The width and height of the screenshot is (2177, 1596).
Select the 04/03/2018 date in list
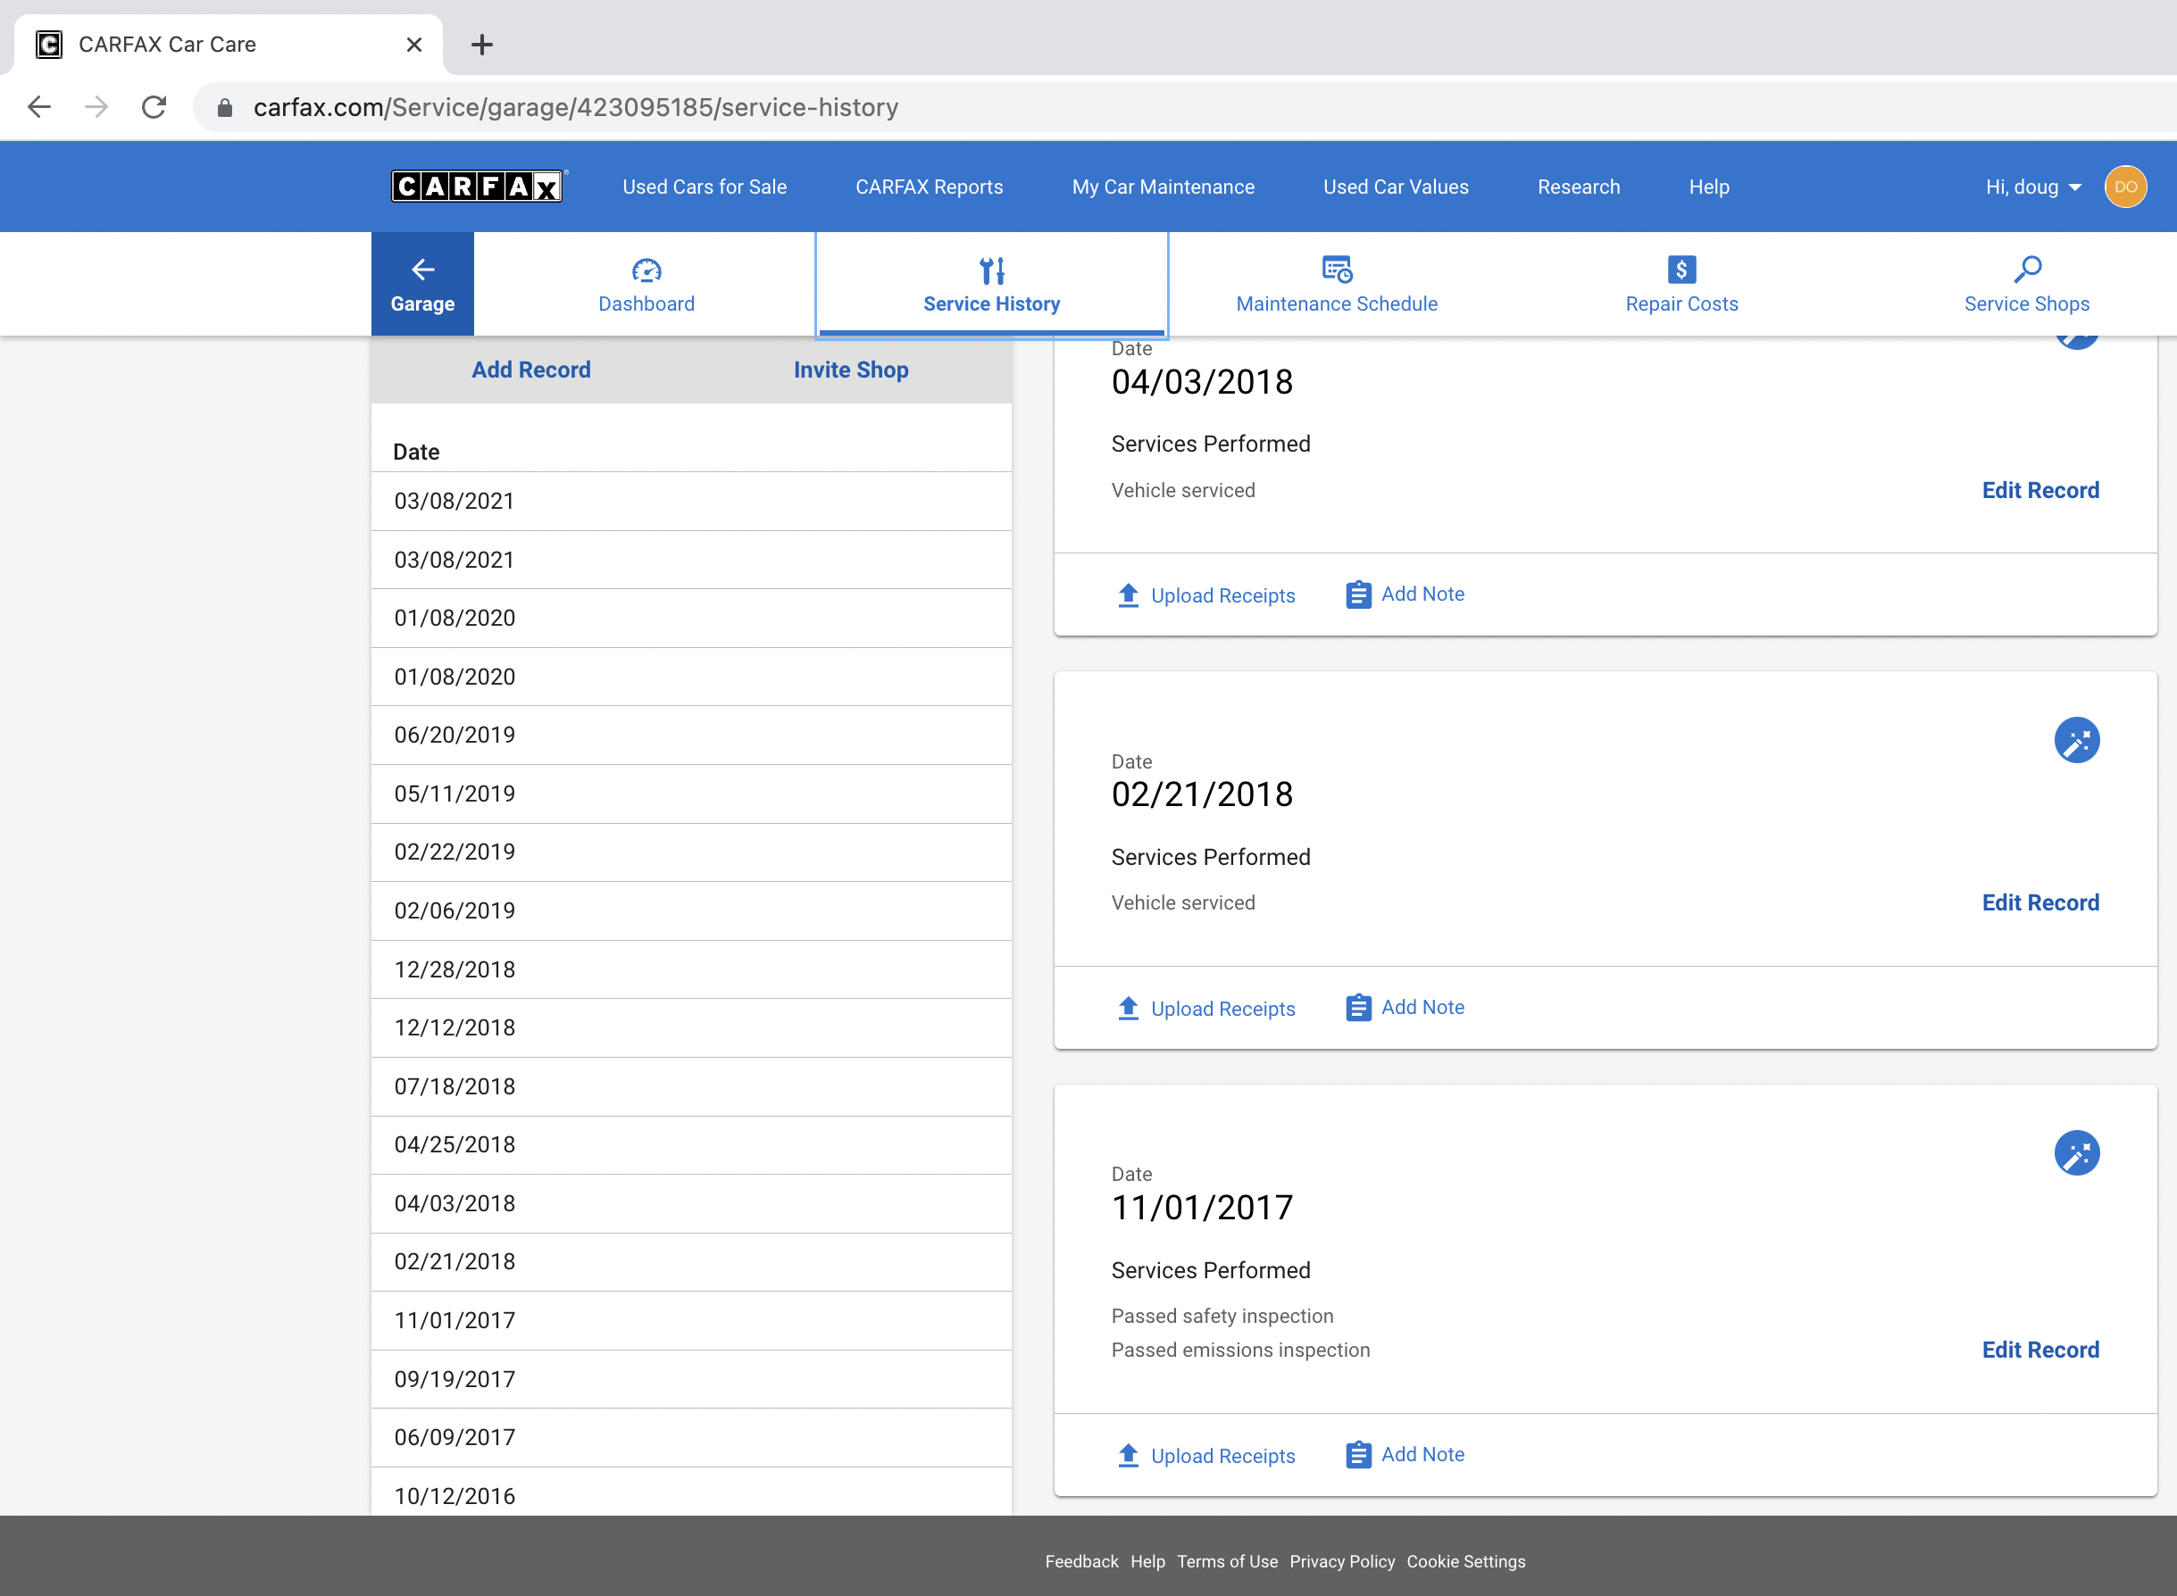[691, 1204]
